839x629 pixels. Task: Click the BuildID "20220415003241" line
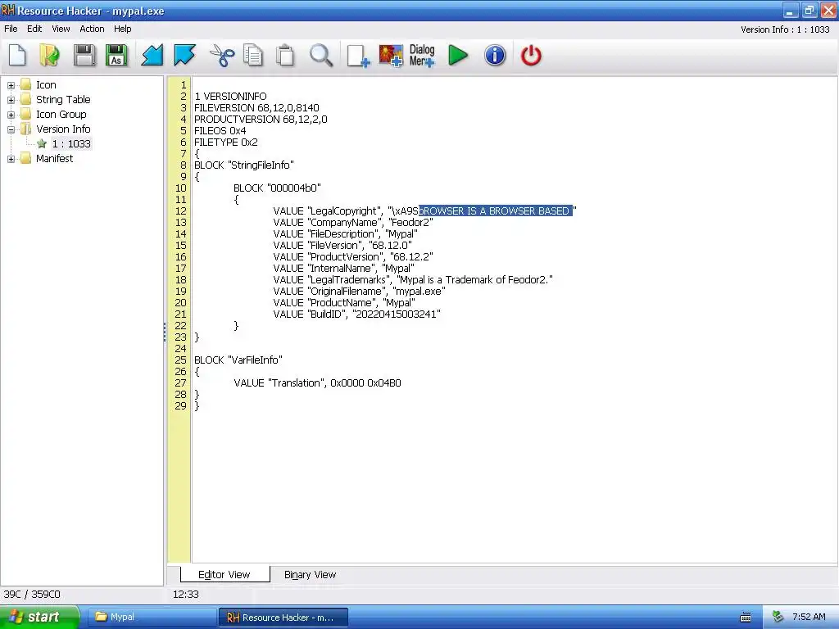click(357, 314)
